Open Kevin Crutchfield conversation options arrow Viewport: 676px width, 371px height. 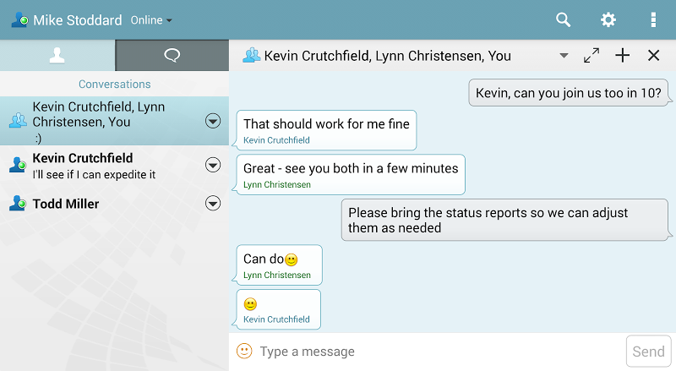[x=213, y=165]
